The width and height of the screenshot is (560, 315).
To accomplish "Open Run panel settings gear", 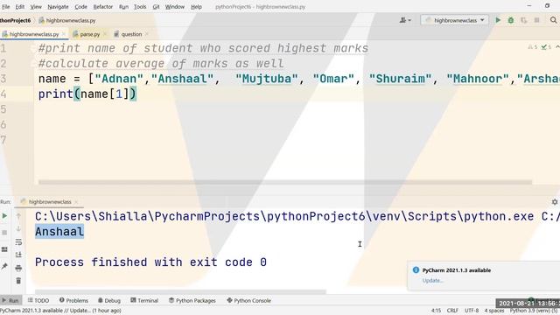I will point(555,202).
